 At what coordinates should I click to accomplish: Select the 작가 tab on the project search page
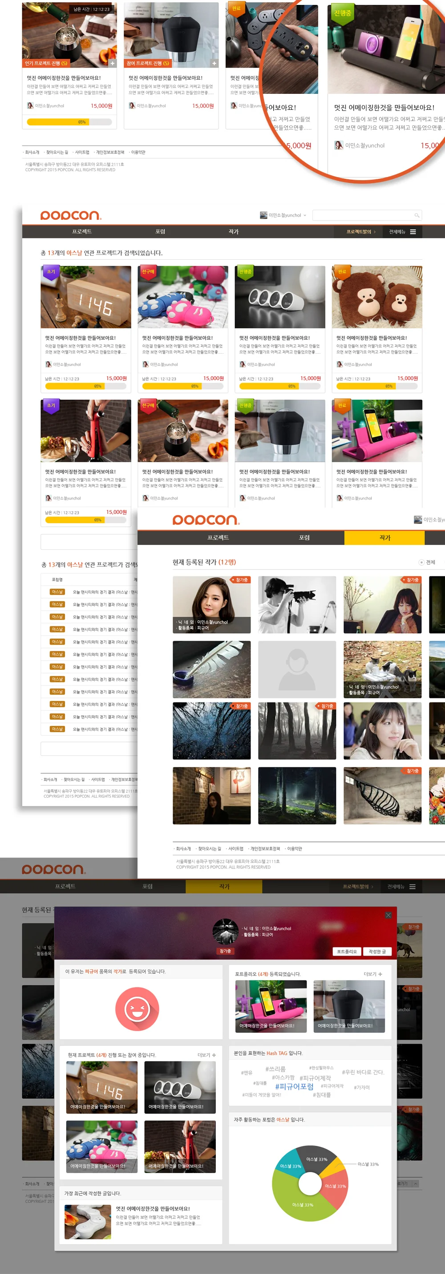[x=234, y=231]
